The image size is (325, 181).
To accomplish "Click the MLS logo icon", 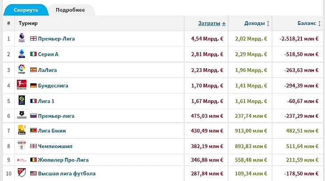I will pyautogui.click(x=21, y=173).
